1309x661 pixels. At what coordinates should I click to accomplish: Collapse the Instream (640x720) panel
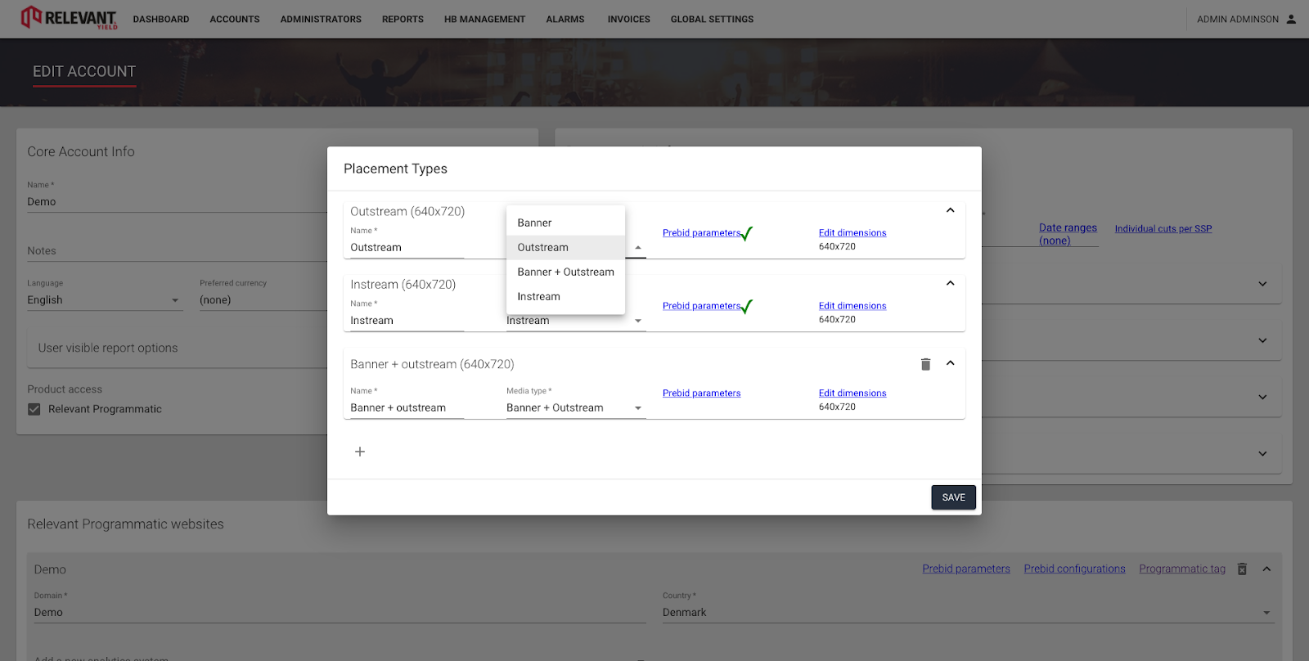[x=951, y=283]
